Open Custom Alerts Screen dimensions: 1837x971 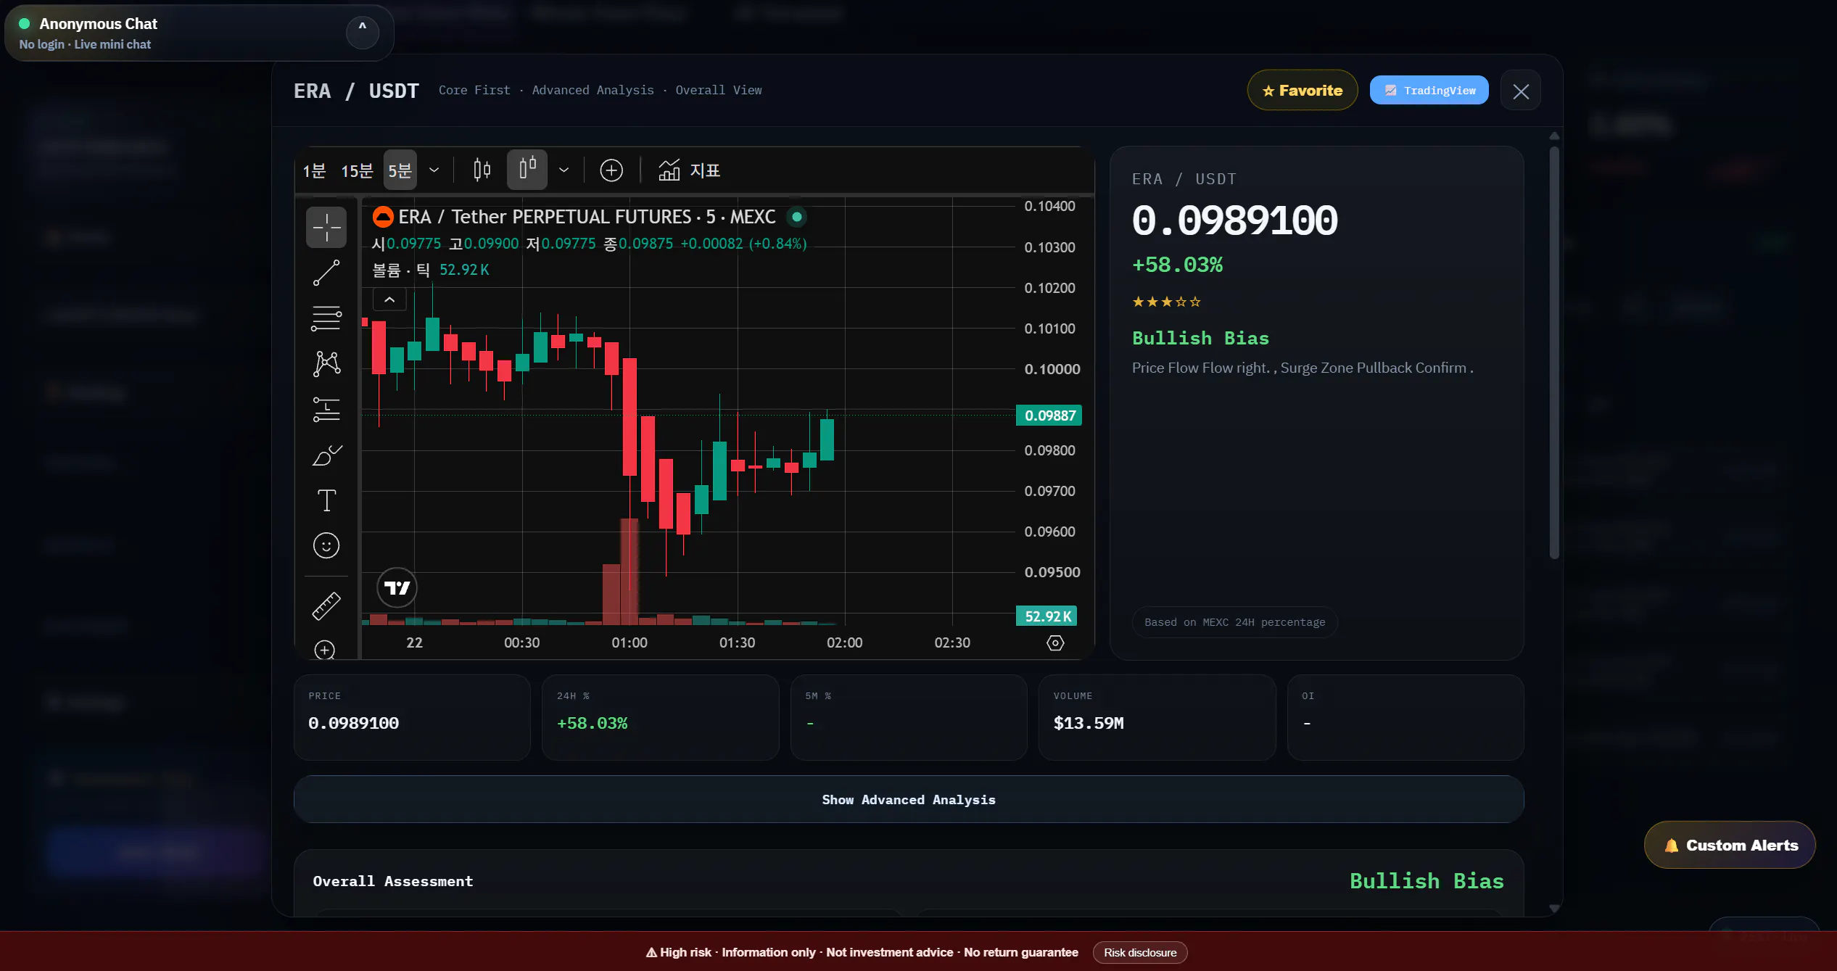1730,845
